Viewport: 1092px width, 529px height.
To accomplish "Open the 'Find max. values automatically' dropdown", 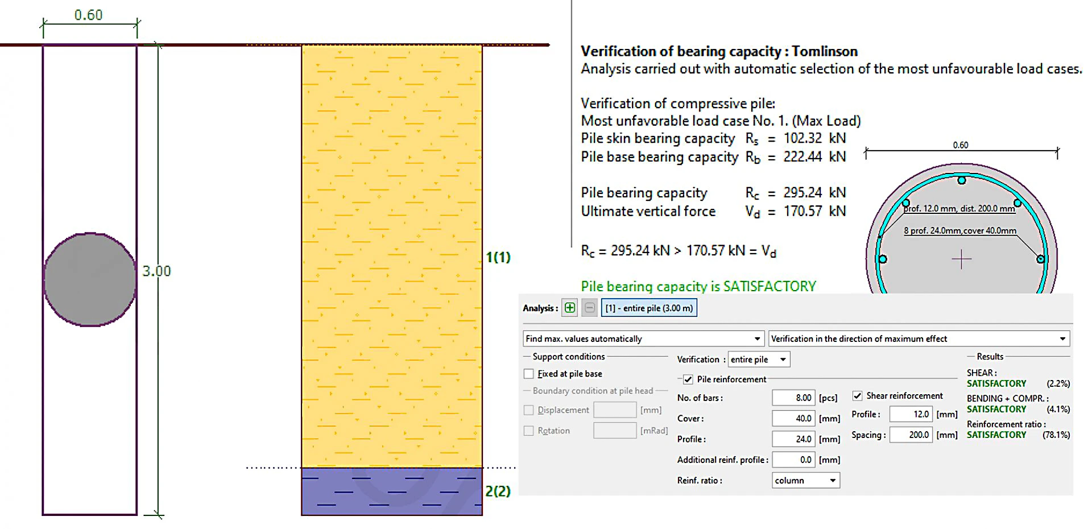I will [x=643, y=338].
